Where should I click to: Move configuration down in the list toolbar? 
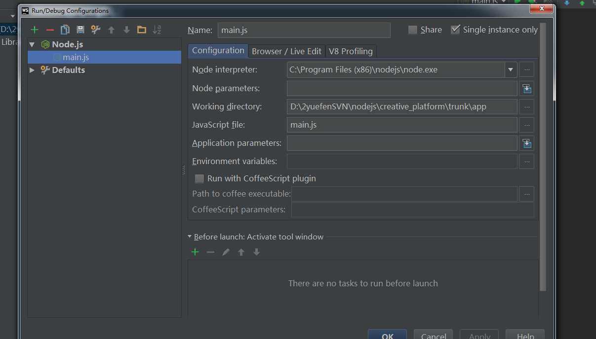click(126, 30)
